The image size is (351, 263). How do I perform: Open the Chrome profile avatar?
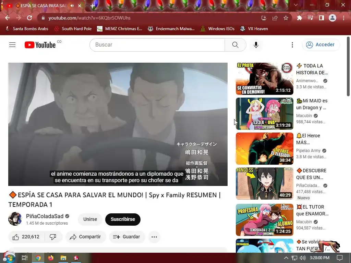point(332,18)
